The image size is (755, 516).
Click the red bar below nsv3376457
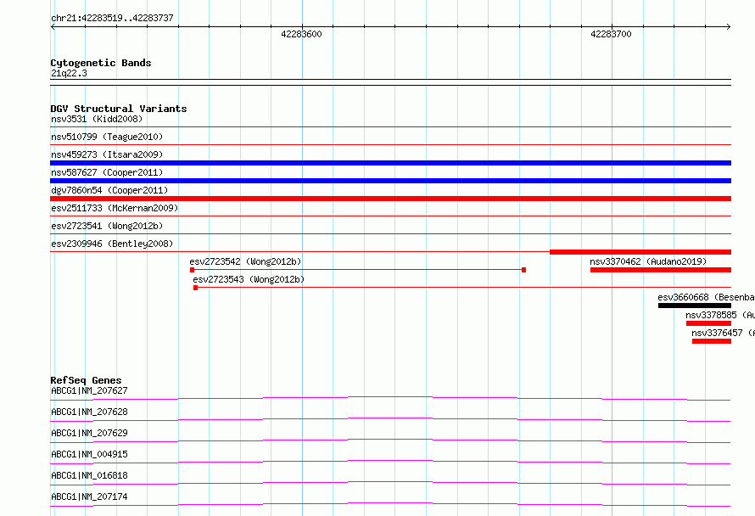[x=712, y=341]
